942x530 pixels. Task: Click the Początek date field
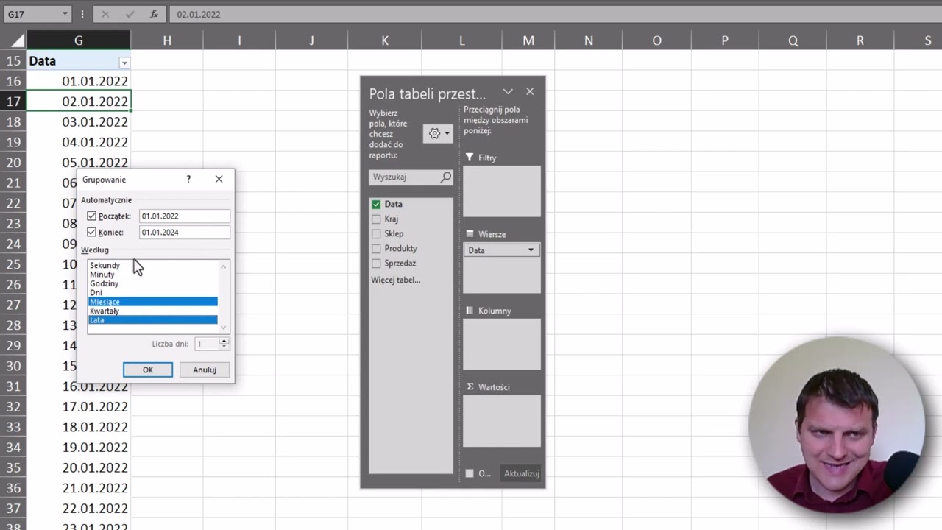pos(184,216)
